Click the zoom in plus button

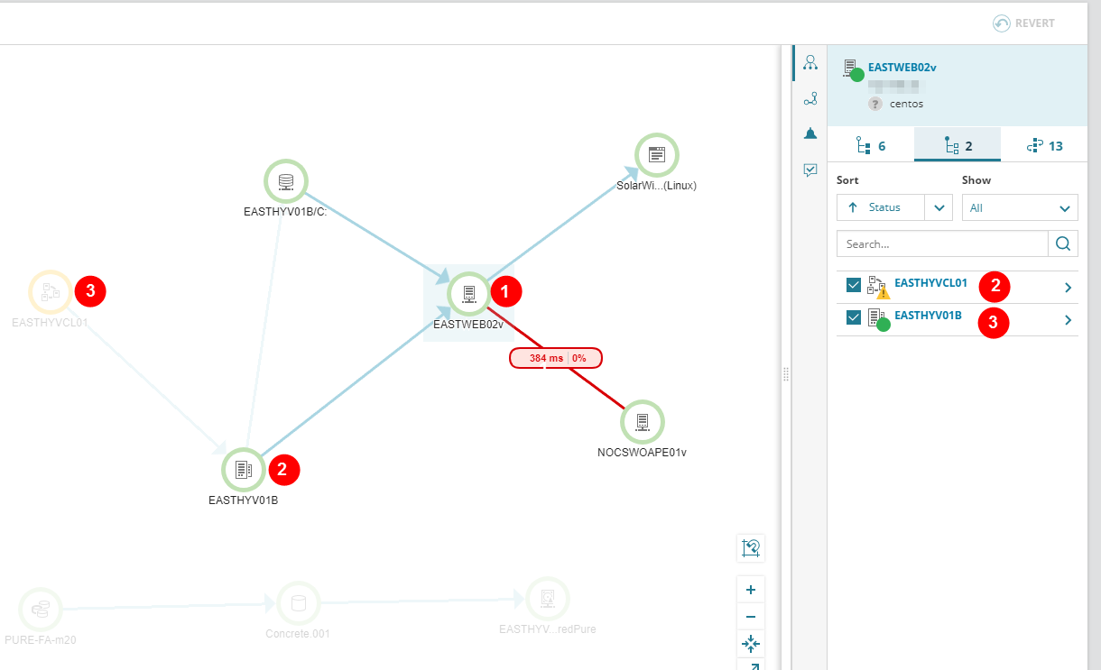click(x=751, y=590)
